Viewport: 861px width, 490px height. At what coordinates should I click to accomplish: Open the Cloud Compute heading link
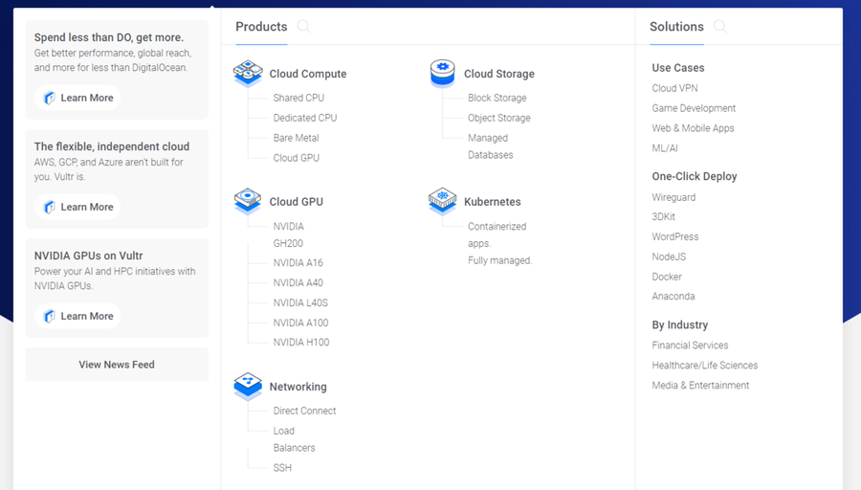click(x=308, y=74)
